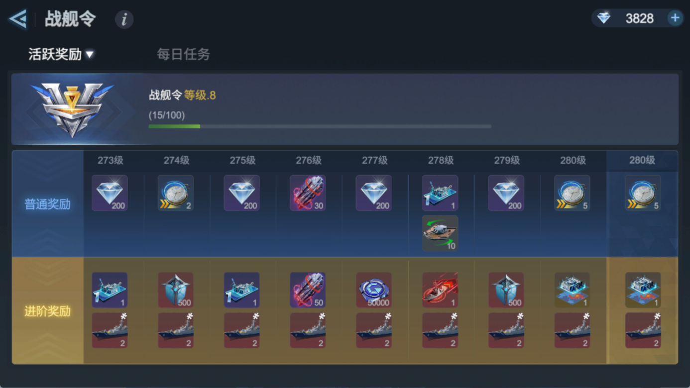Viewport: 690px width, 388px height.
Task: Select the turret swap reward showing 10
Action: (440, 233)
